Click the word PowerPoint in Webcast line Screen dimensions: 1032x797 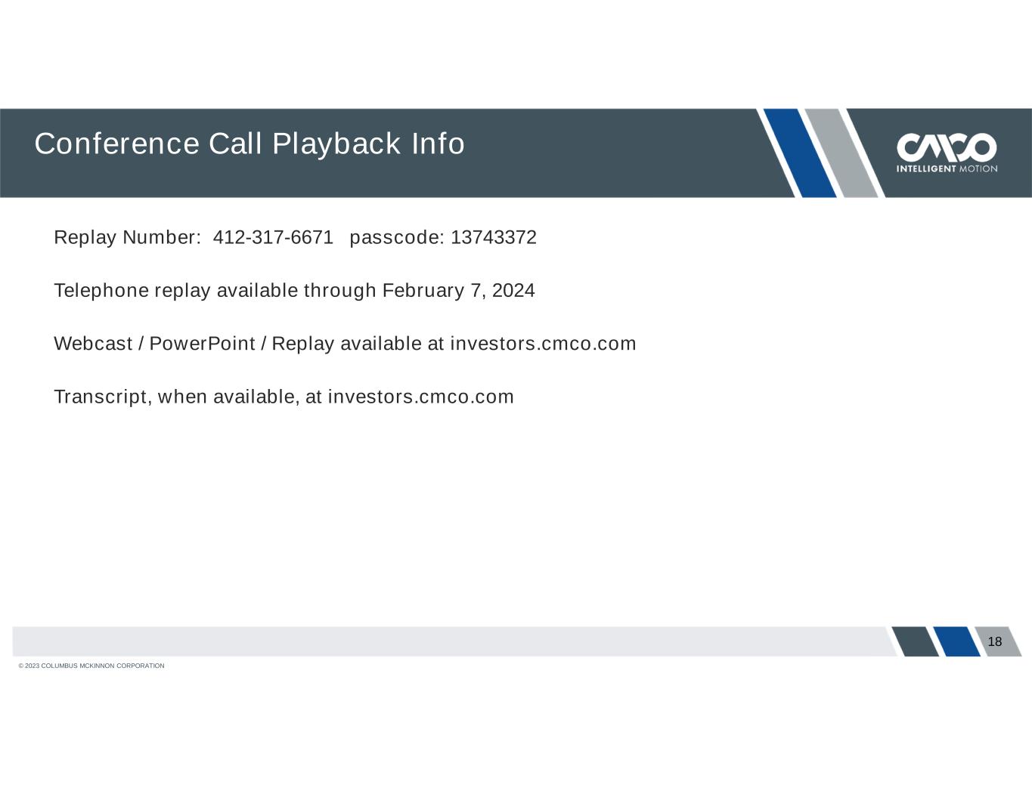[x=202, y=344]
